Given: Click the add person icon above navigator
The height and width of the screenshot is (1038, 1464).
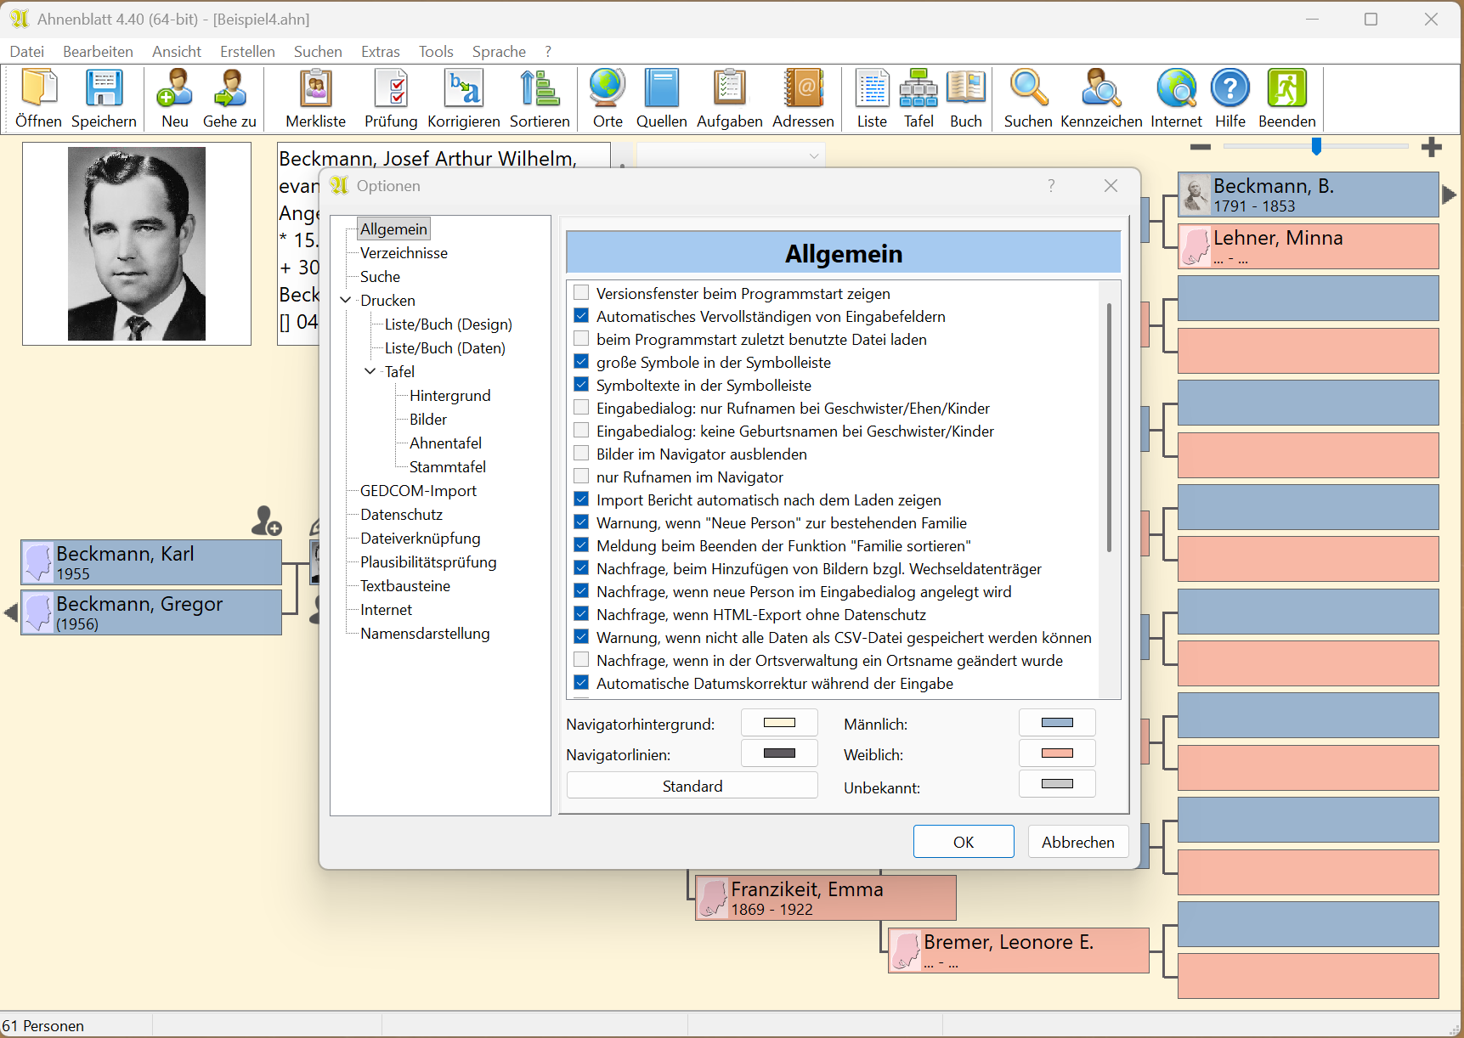Looking at the screenshot, I should [x=266, y=521].
